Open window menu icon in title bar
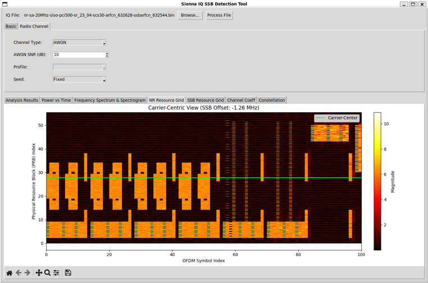The width and height of the screenshot is (428, 283). [5, 4]
